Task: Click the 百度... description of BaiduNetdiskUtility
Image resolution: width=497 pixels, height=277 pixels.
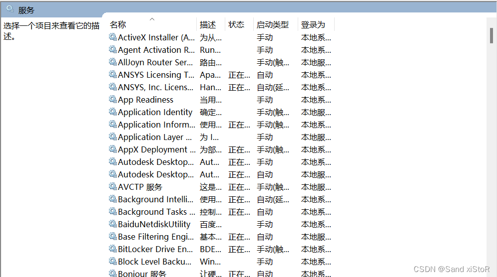Action: pos(210,225)
